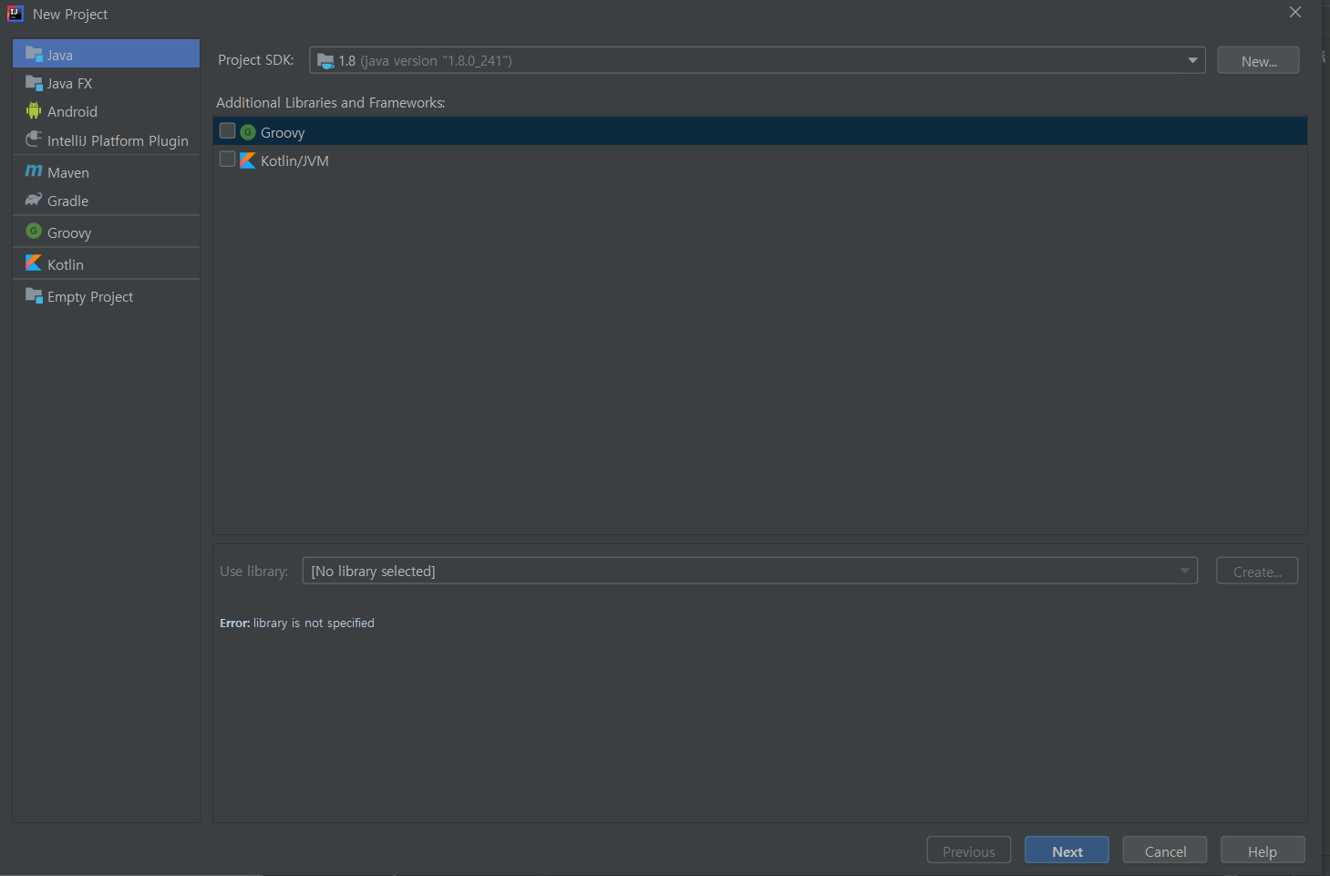Click the Groovy icon in frameworks list

tap(247, 132)
